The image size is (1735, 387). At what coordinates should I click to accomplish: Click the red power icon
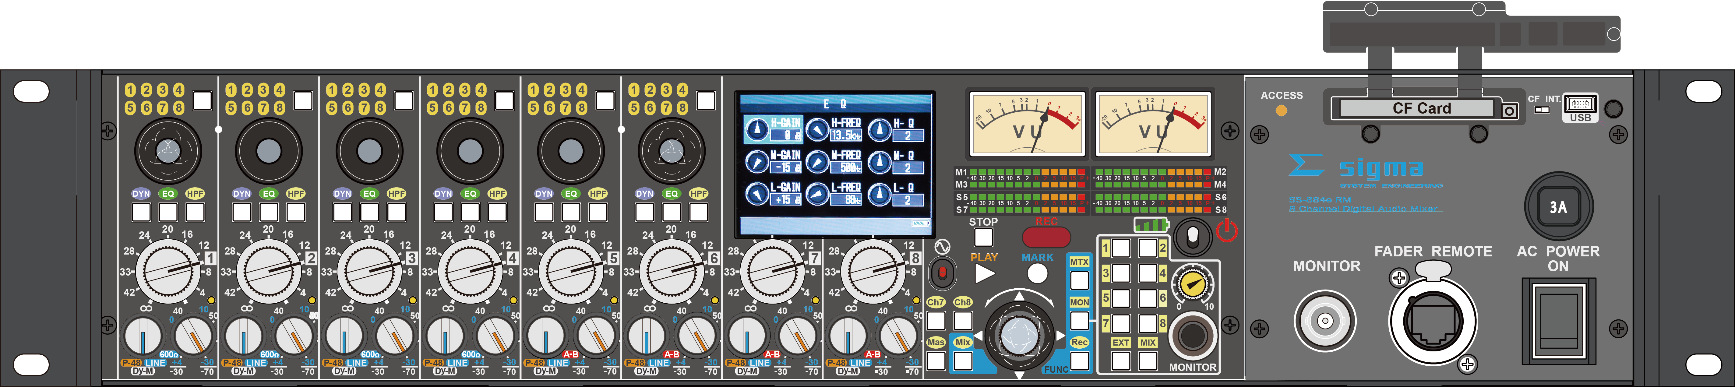tap(1226, 231)
